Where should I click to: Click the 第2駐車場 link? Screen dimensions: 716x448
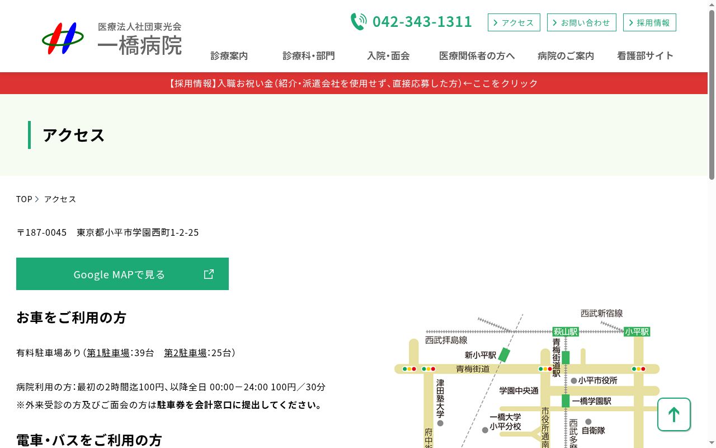pos(185,353)
